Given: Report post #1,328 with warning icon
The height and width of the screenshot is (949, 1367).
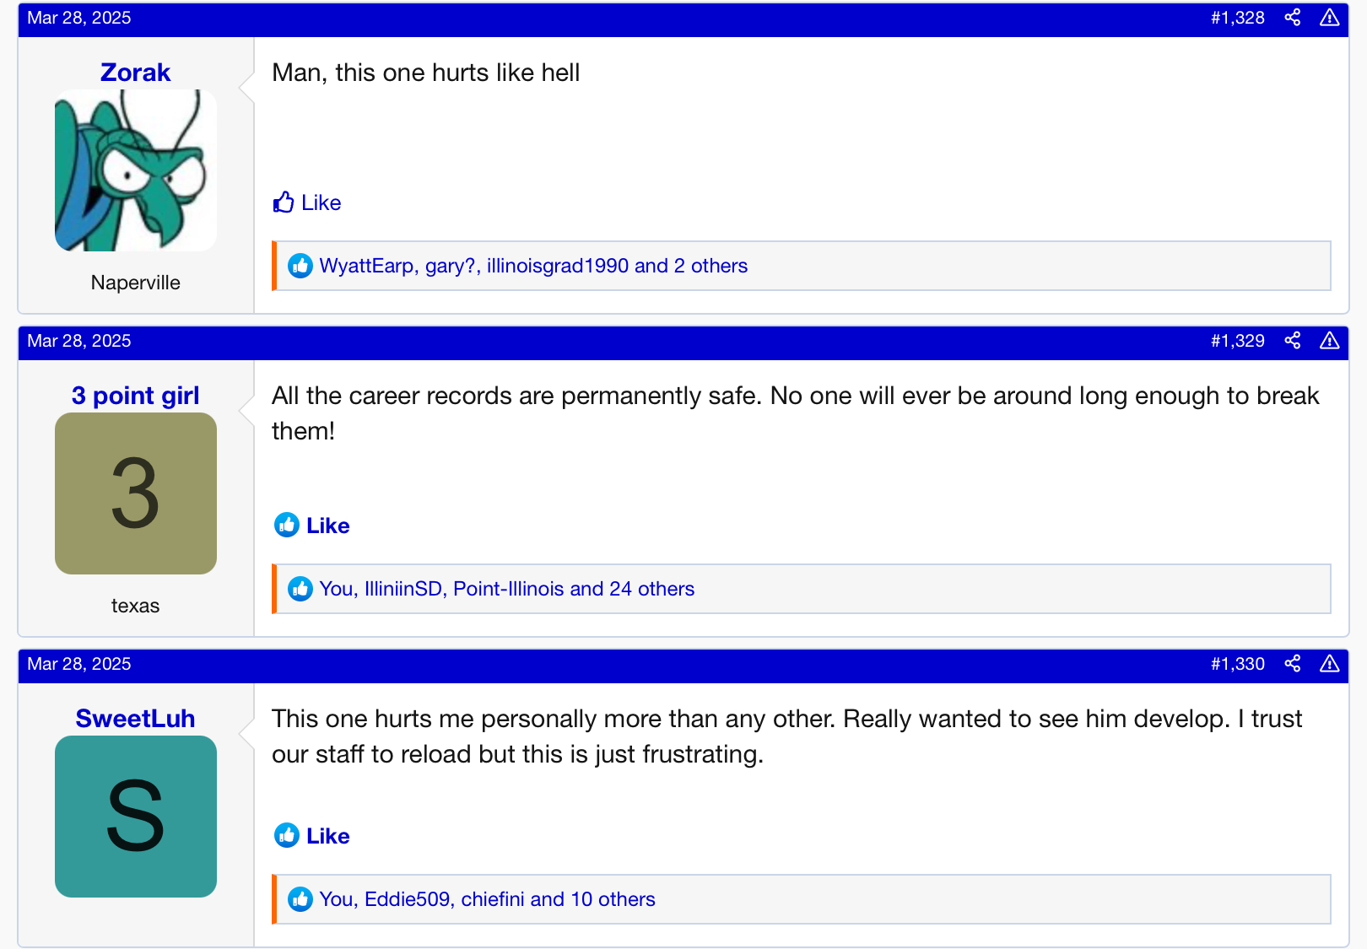Looking at the screenshot, I should (1329, 18).
